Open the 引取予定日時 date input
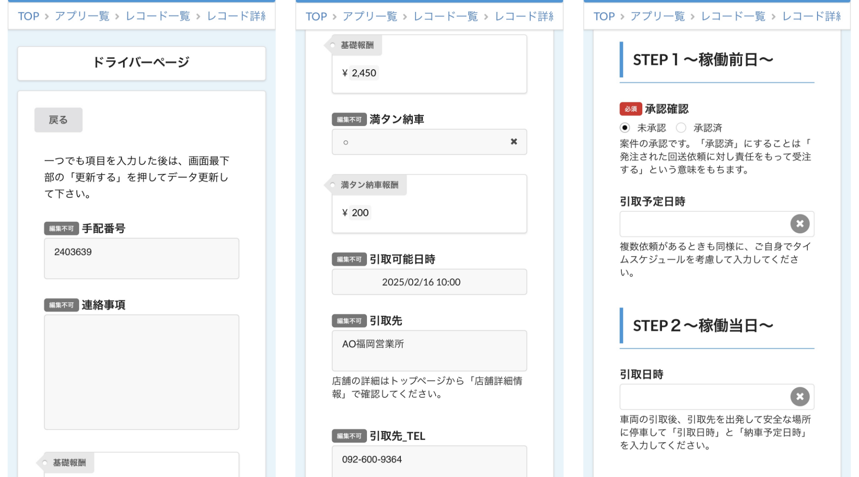The image size is (859, 477). point(704,224)
